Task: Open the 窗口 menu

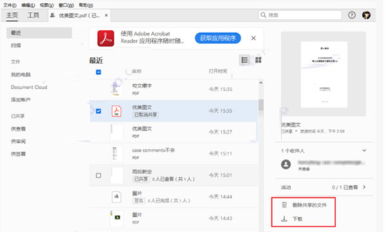Action: [66, 5]
